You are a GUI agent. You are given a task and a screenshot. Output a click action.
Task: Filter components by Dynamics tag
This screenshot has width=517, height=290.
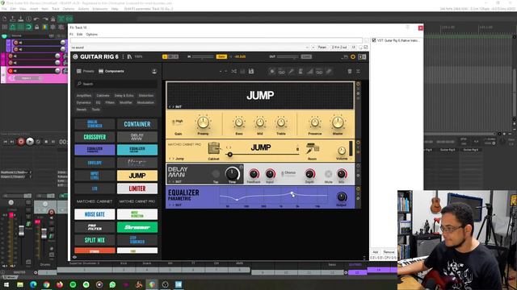click(x=83, y=102)
